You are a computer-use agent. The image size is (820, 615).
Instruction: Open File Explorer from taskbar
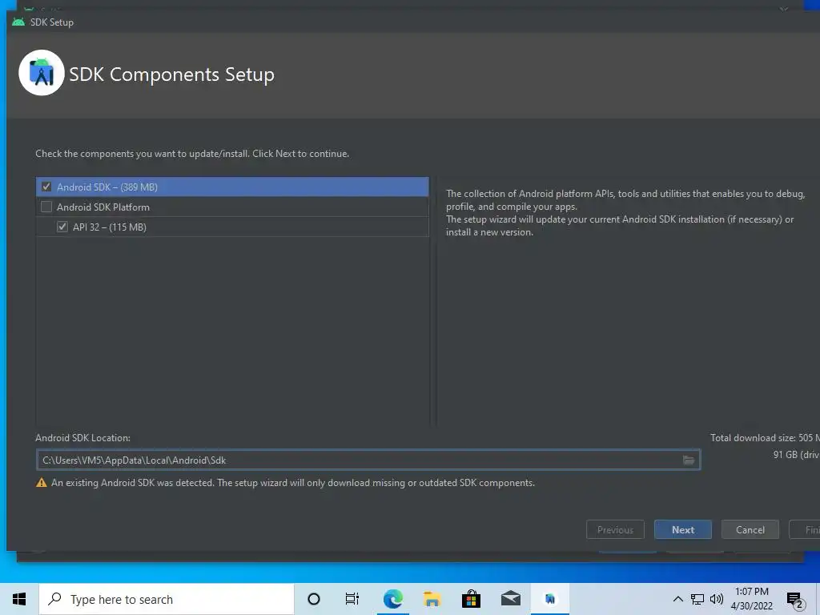(432, 599)
